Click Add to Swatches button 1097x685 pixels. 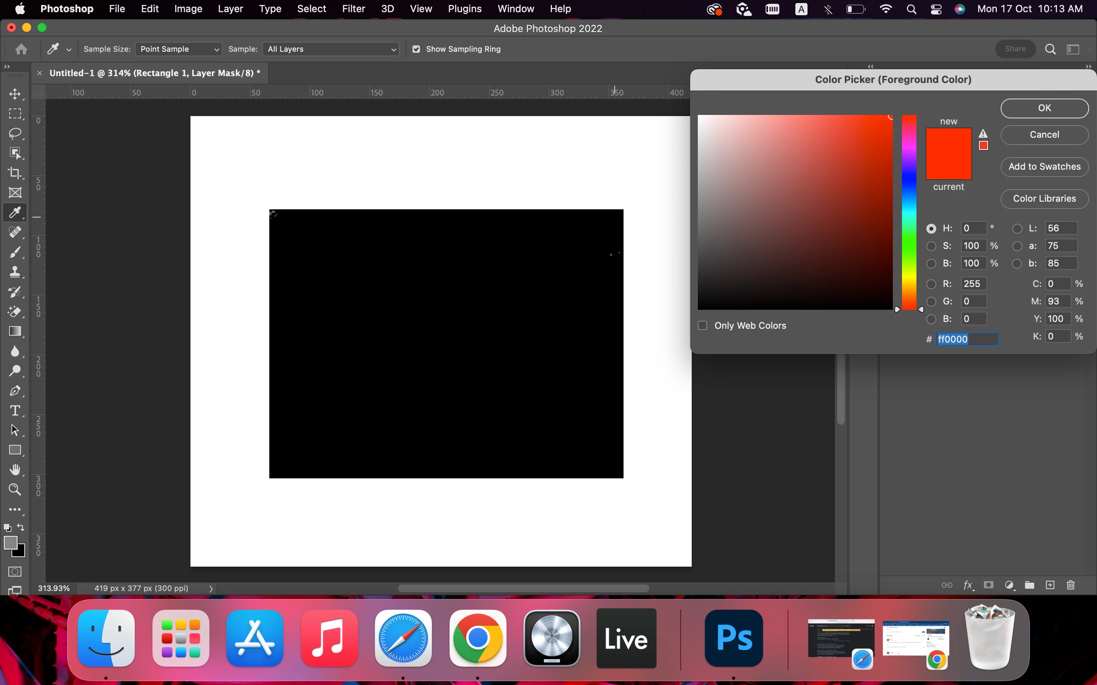[1044, 167]
